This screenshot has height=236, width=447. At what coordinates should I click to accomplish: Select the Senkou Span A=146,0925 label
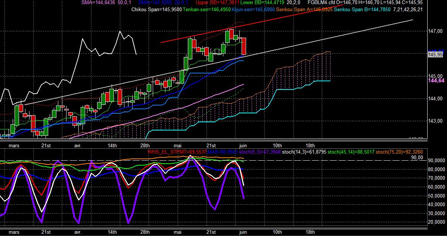(x=304, y=9)
